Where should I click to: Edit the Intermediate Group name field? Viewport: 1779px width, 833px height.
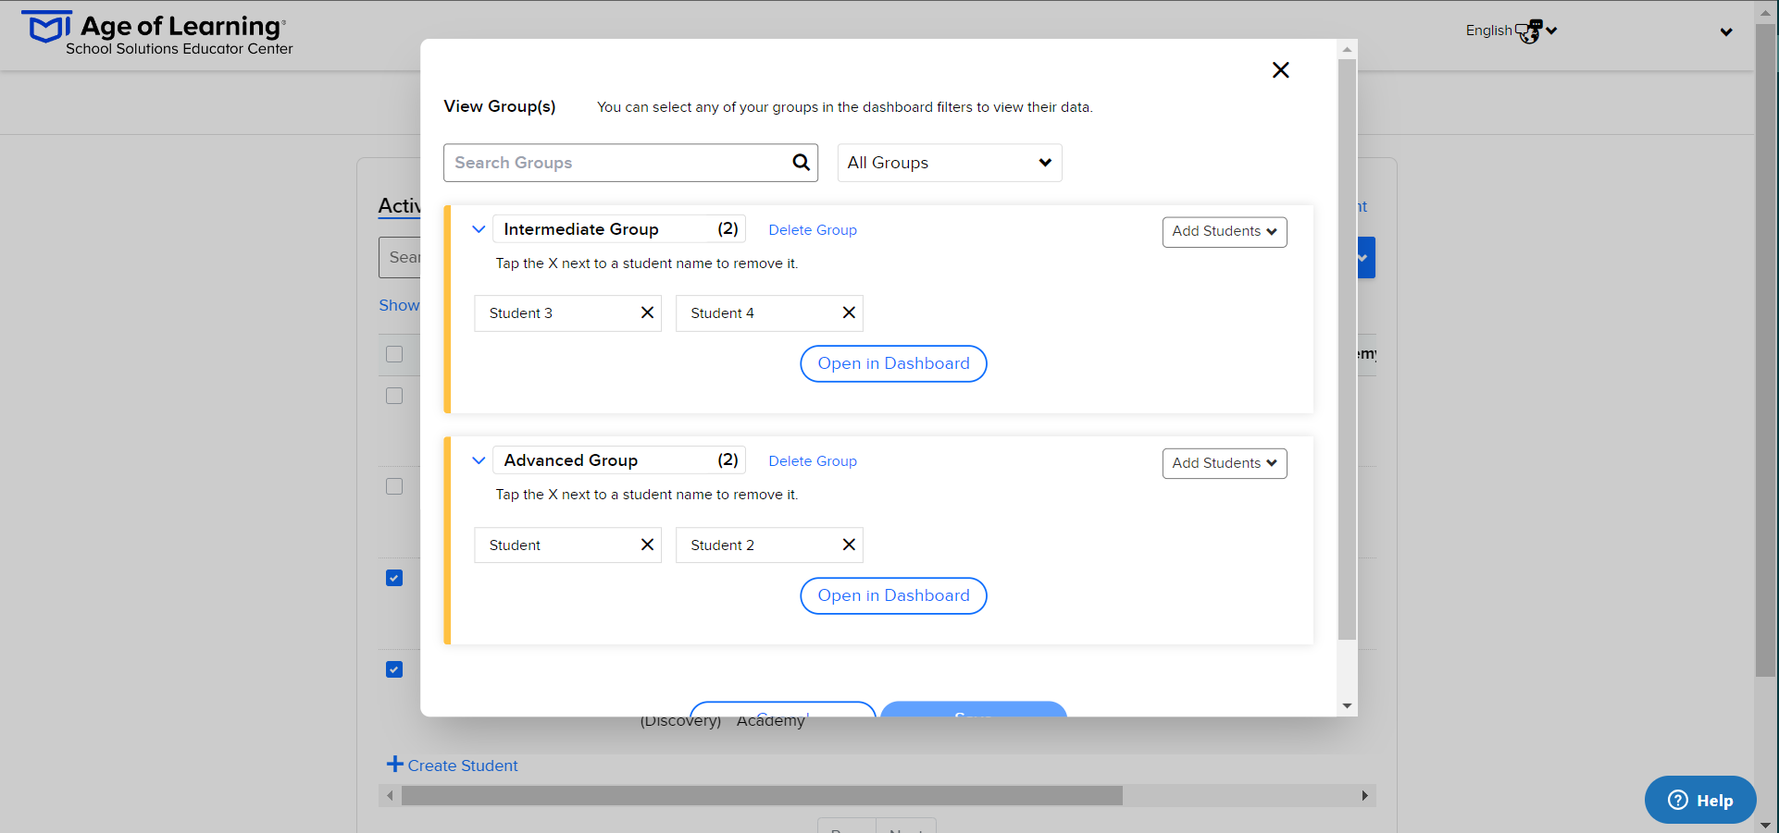tap(618, 229)
